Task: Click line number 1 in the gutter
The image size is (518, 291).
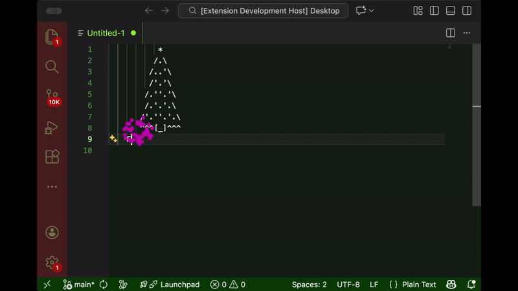Action: click(90, 49)
